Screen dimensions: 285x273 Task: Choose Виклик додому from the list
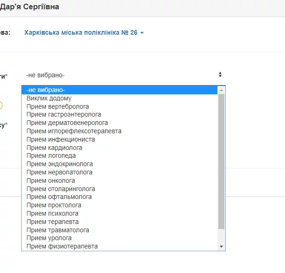pos(49,98)
